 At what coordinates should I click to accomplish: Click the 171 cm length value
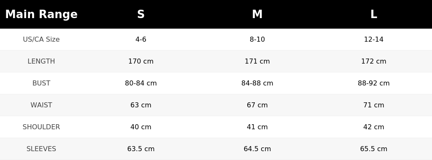[257, 61]
